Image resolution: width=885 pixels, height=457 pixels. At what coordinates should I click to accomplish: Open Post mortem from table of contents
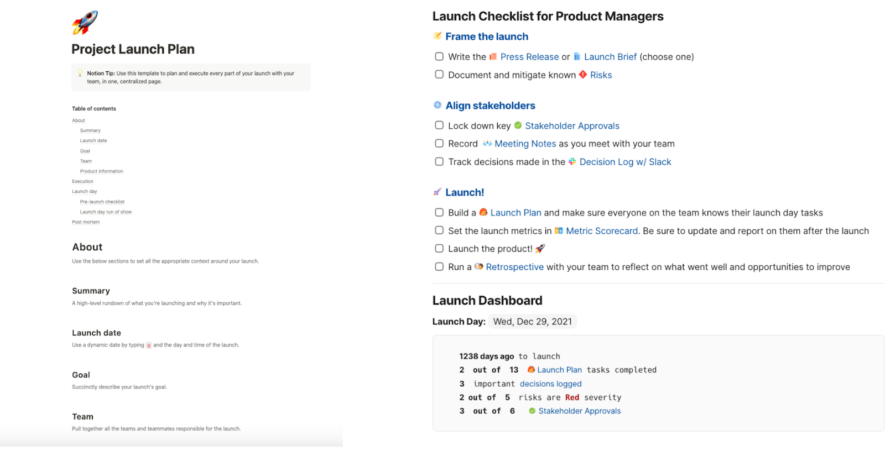pos(86,222)
